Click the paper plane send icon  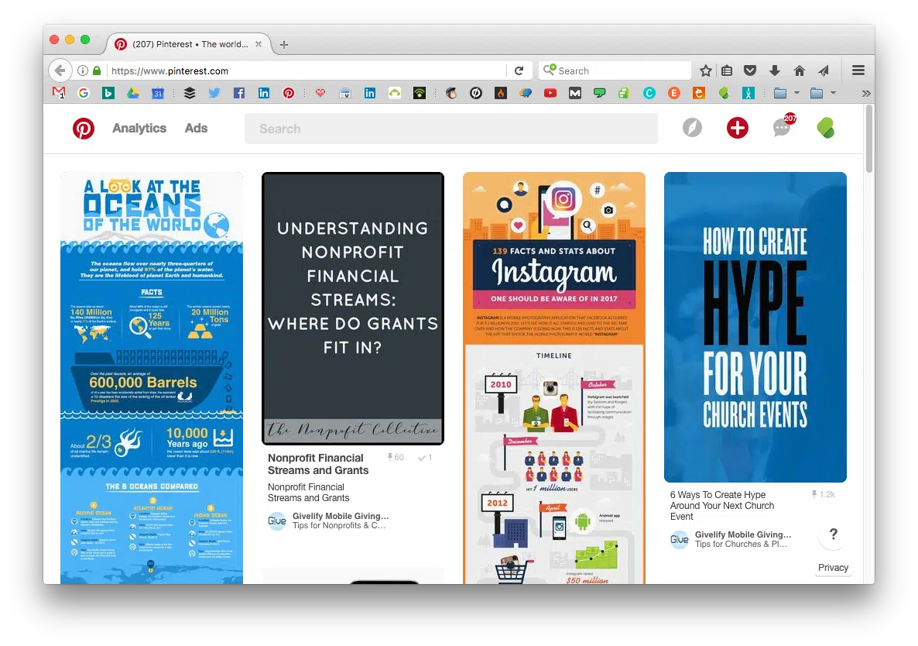pyautogui.click(x=824, y=70)
